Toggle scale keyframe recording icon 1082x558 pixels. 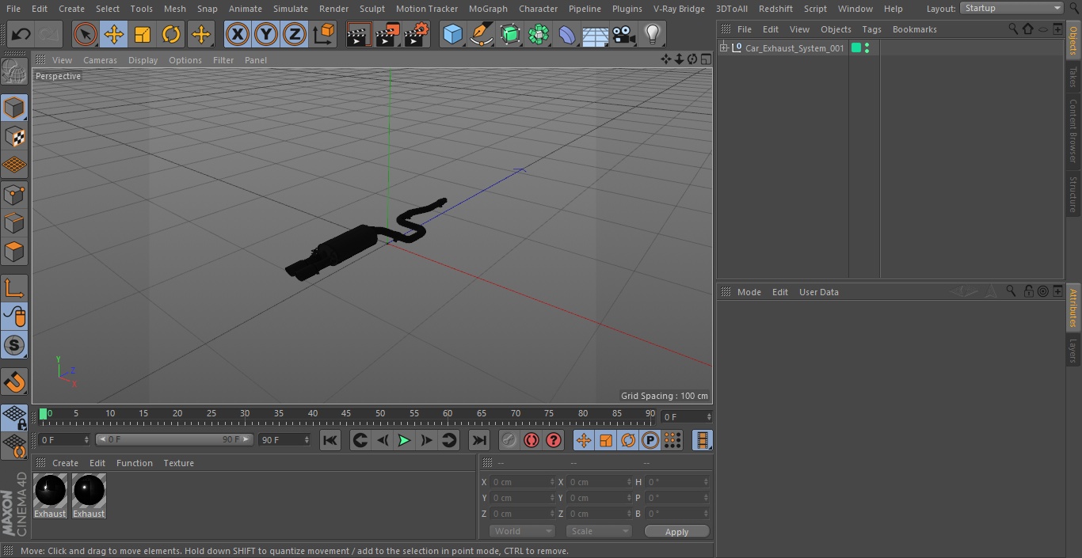(606, 440)
